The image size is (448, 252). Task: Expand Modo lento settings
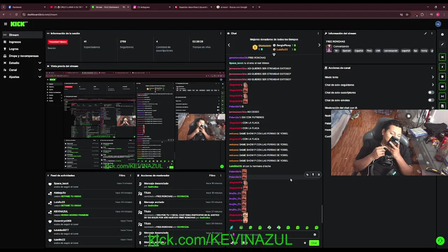click(x=433, y=77)
